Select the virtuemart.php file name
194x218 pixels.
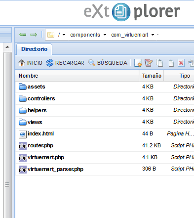(x=46, y=158)
